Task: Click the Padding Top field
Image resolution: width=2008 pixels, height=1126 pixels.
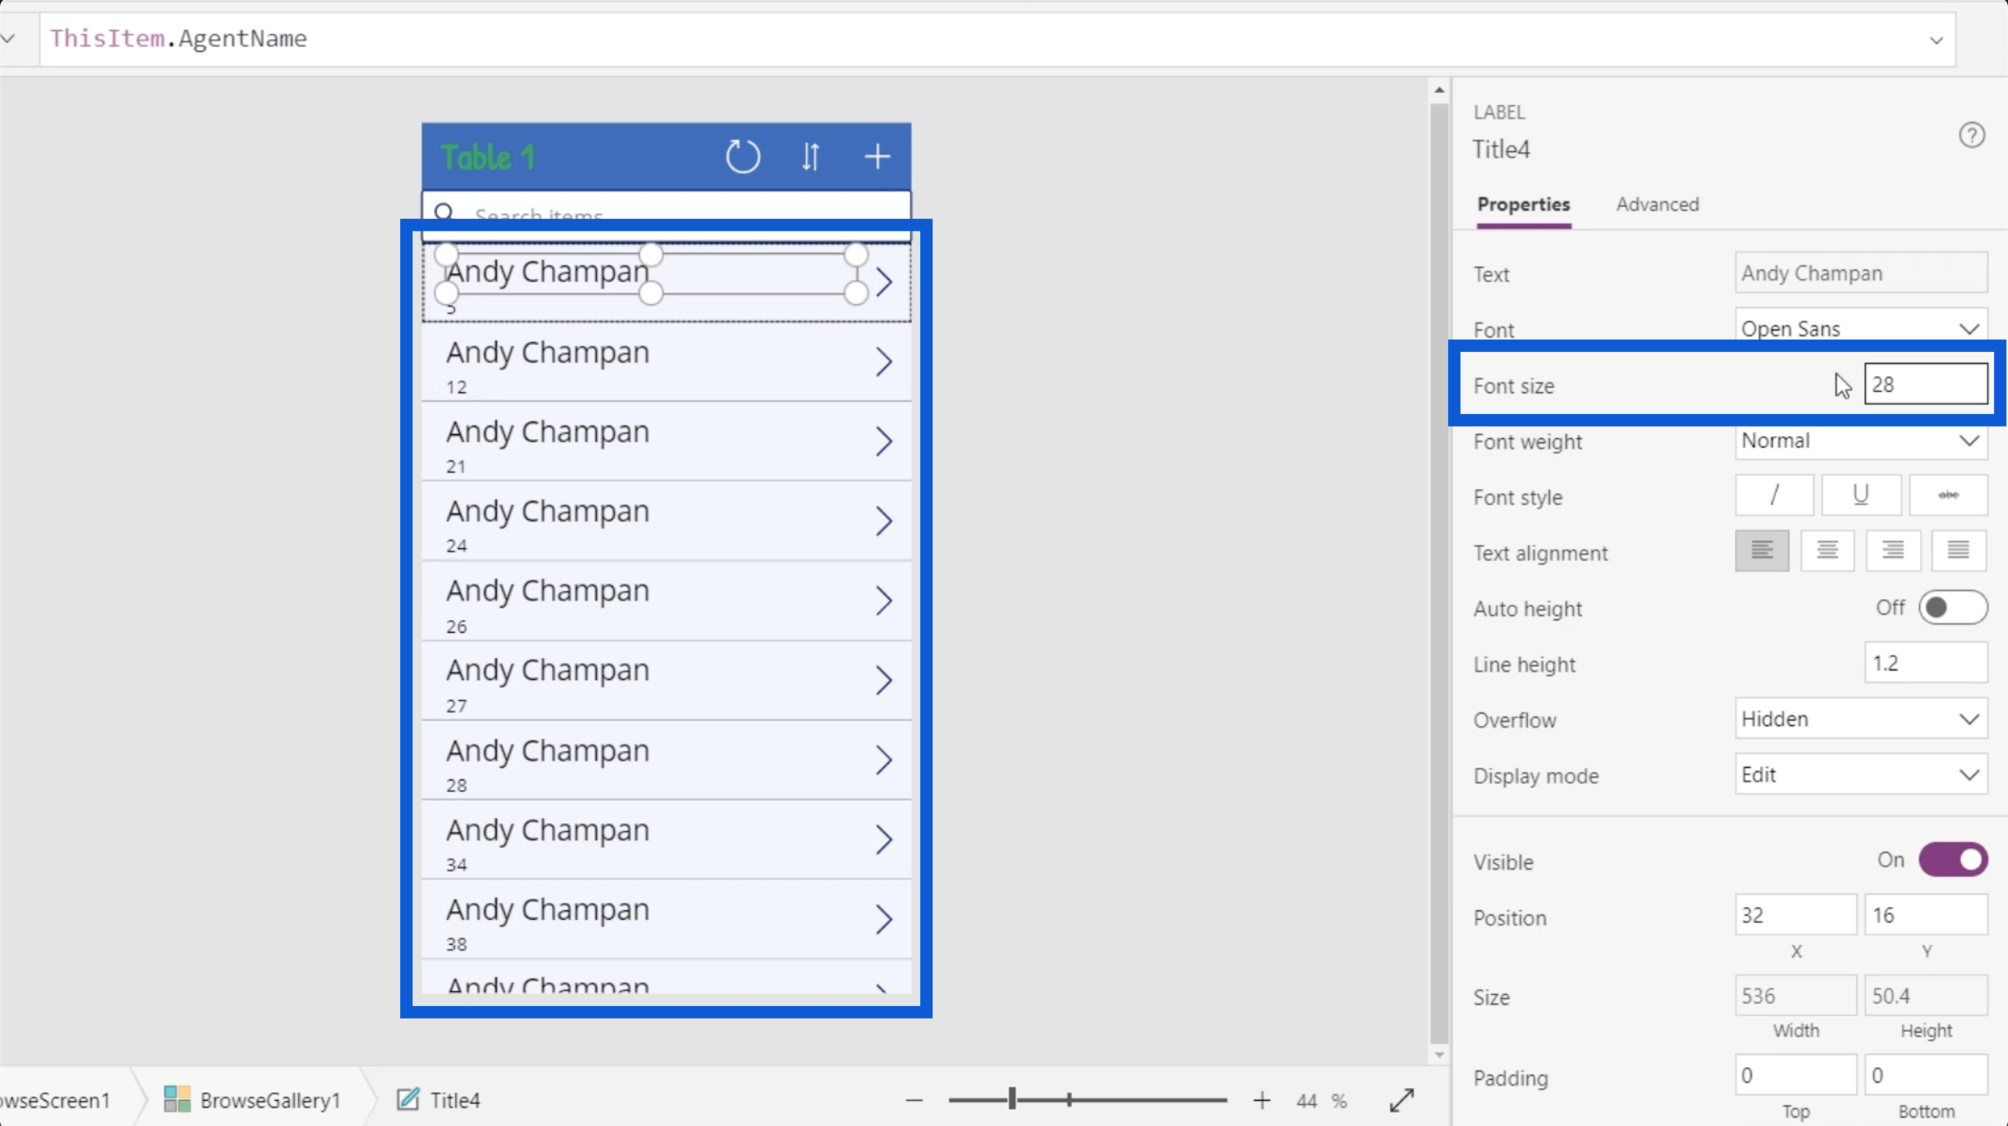Action: tap(1795, 1074)
